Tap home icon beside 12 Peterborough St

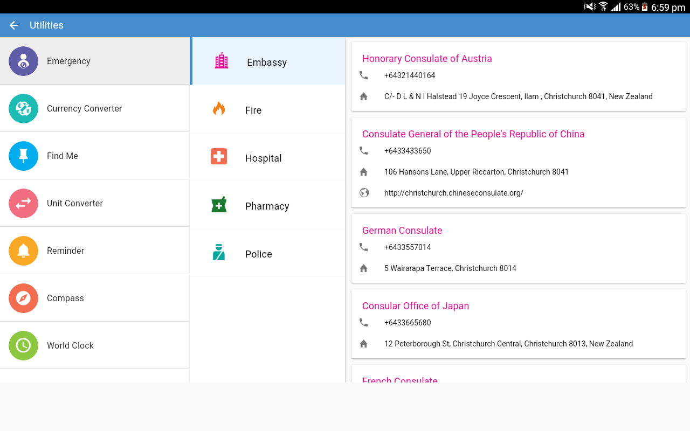tap(364, 344)
